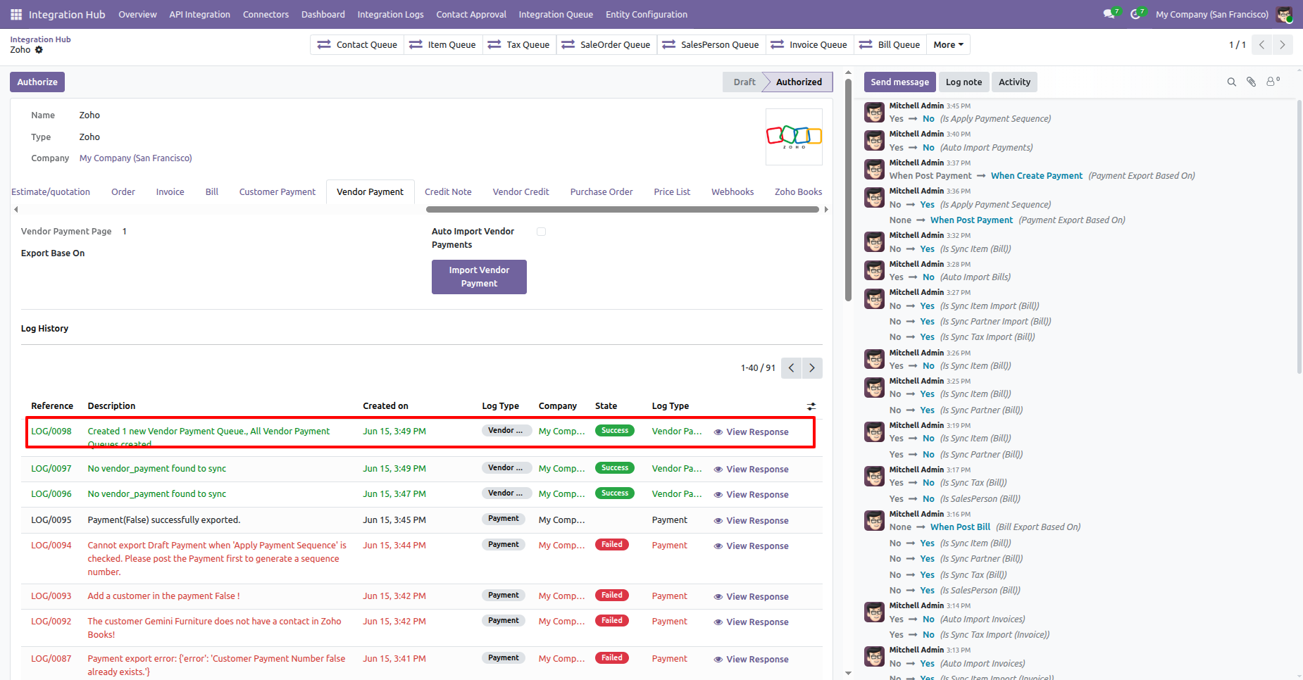Click the horizontal tab scrollbar
This screenshot has height=680, width=1303.
pos(623,209)
